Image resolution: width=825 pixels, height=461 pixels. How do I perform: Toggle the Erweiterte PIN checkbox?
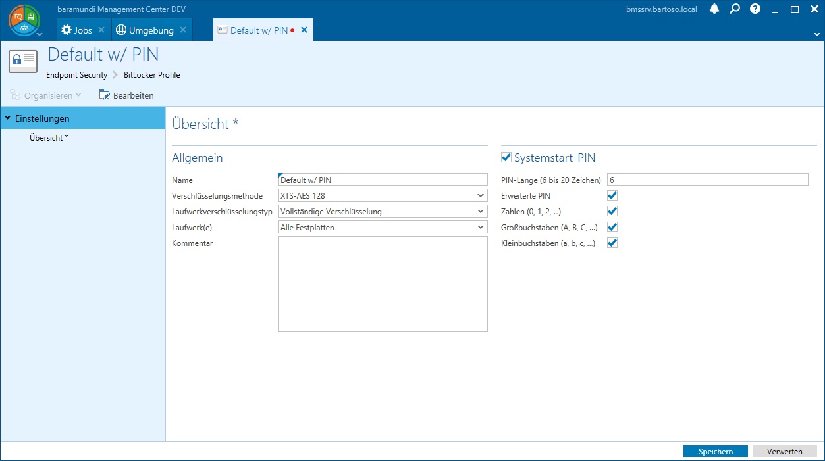coord(612,195)
